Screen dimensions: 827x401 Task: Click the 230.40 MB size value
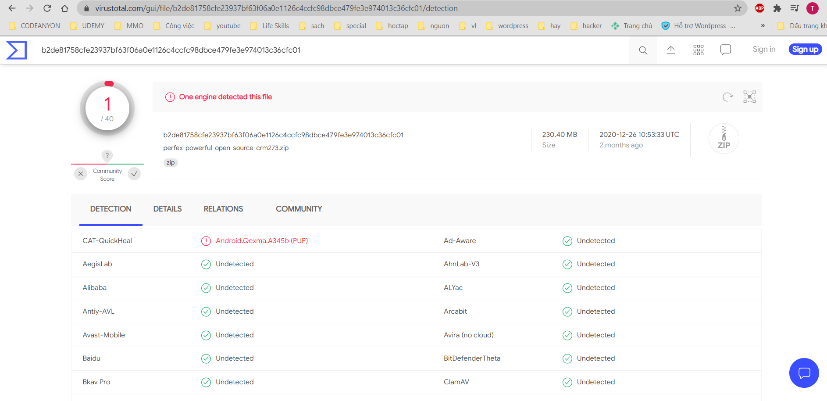560,135
